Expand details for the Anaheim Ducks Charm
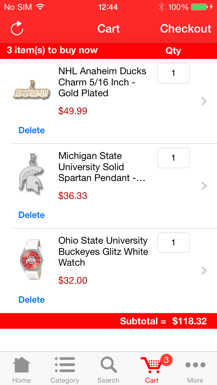 point(204,101)
